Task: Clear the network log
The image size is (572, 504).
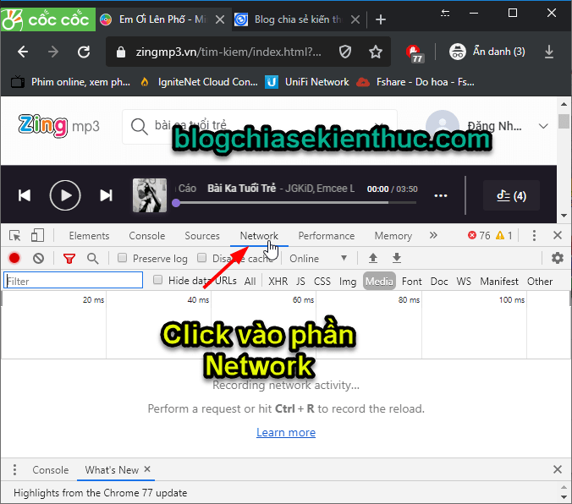Action: (38, 259)
